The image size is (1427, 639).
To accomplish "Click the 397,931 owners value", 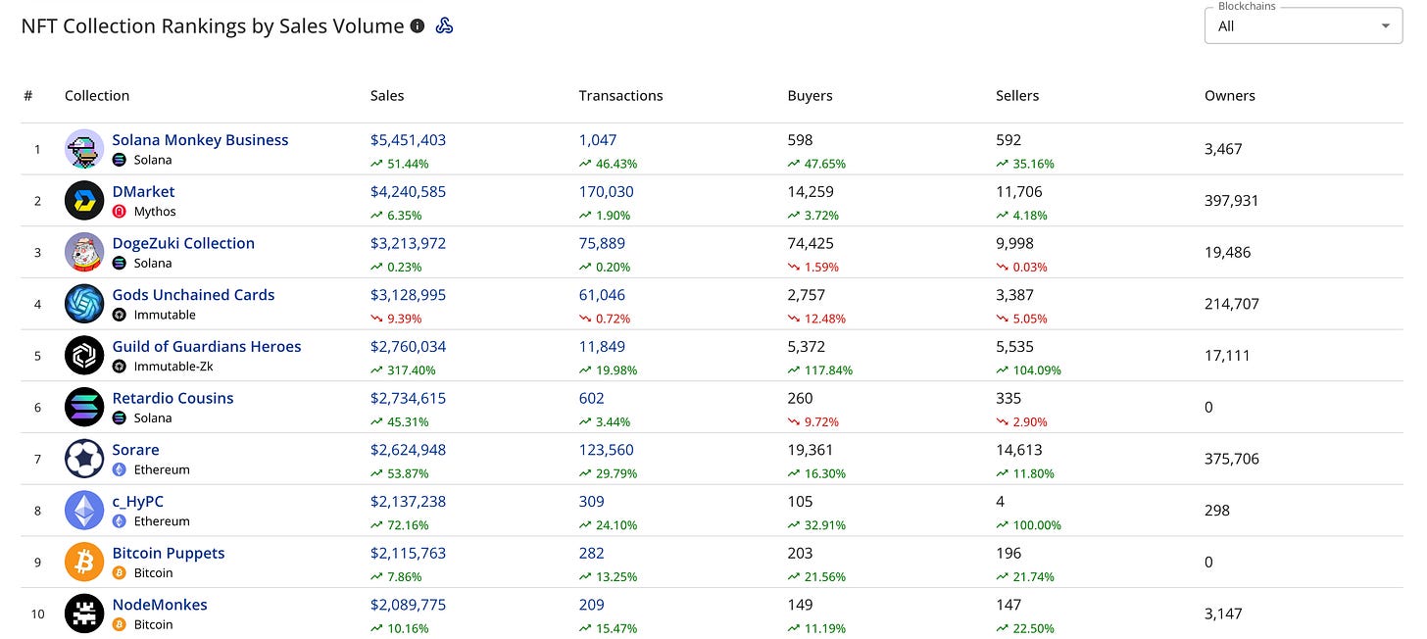I will coord(1232,201).
